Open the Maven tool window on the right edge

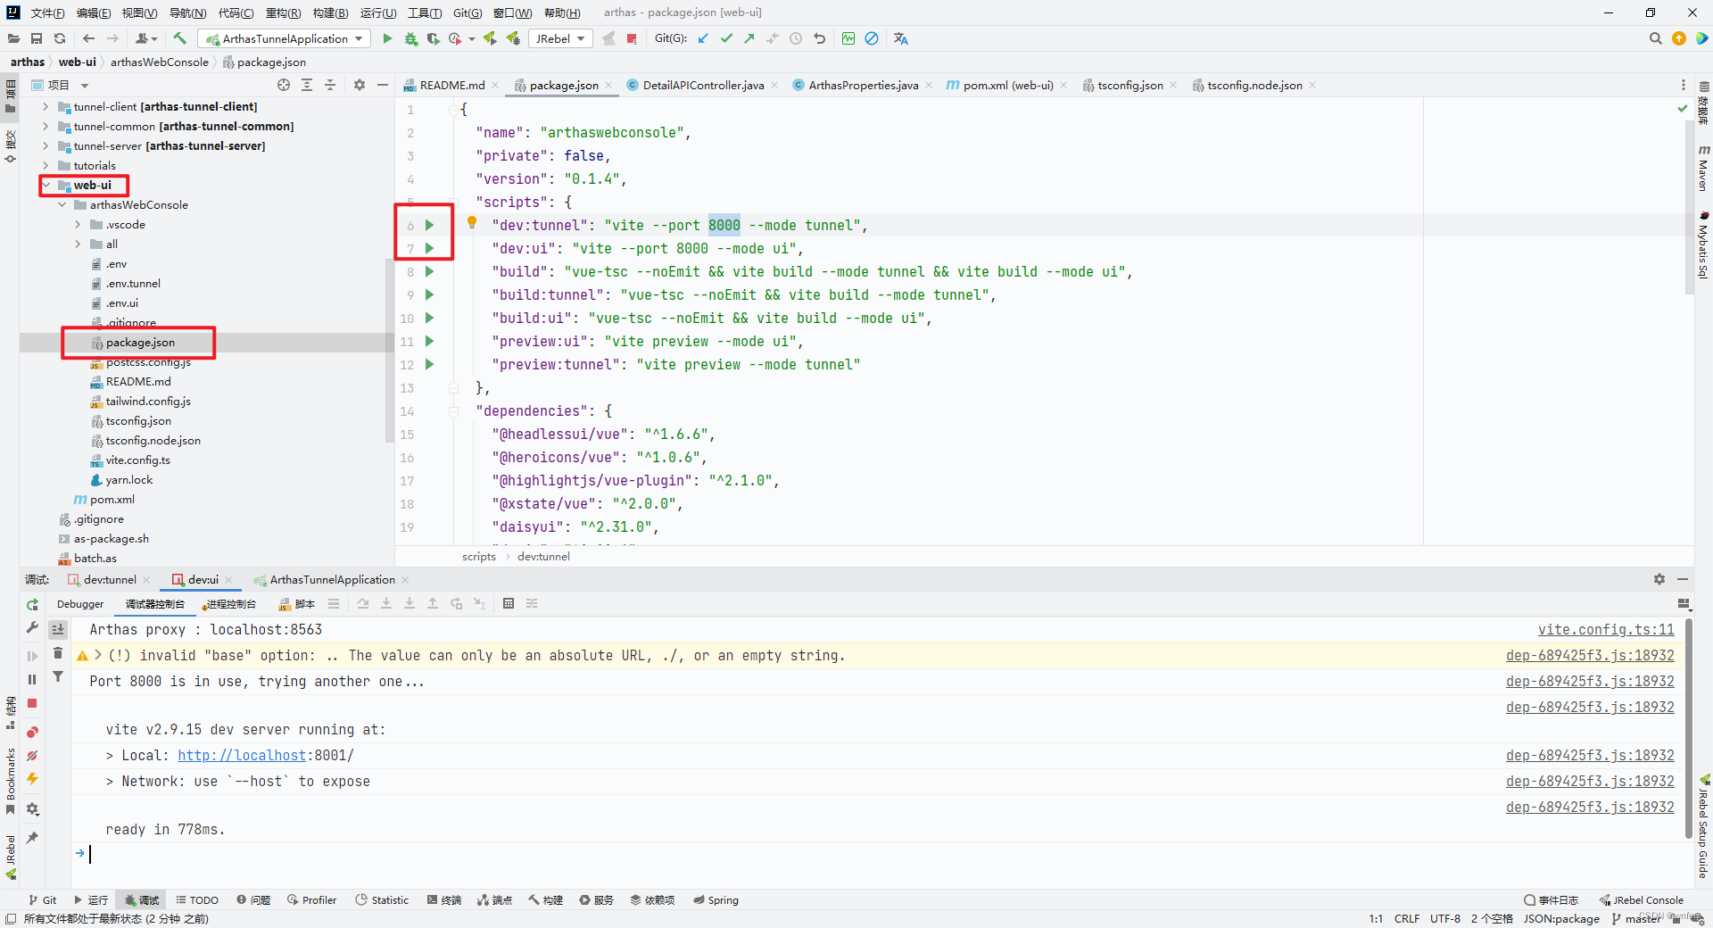[x=1703, y=172]
